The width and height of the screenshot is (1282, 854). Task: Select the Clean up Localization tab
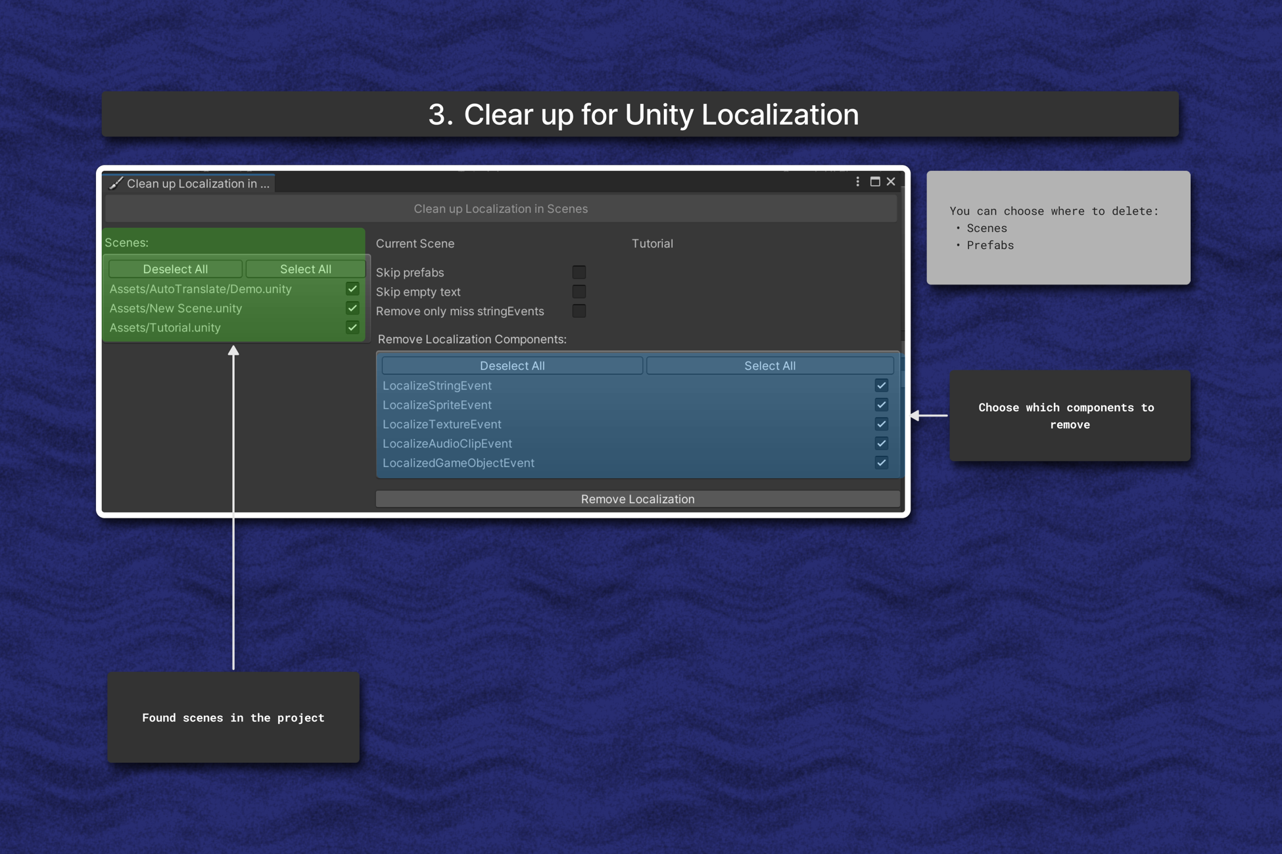(197, 183)
